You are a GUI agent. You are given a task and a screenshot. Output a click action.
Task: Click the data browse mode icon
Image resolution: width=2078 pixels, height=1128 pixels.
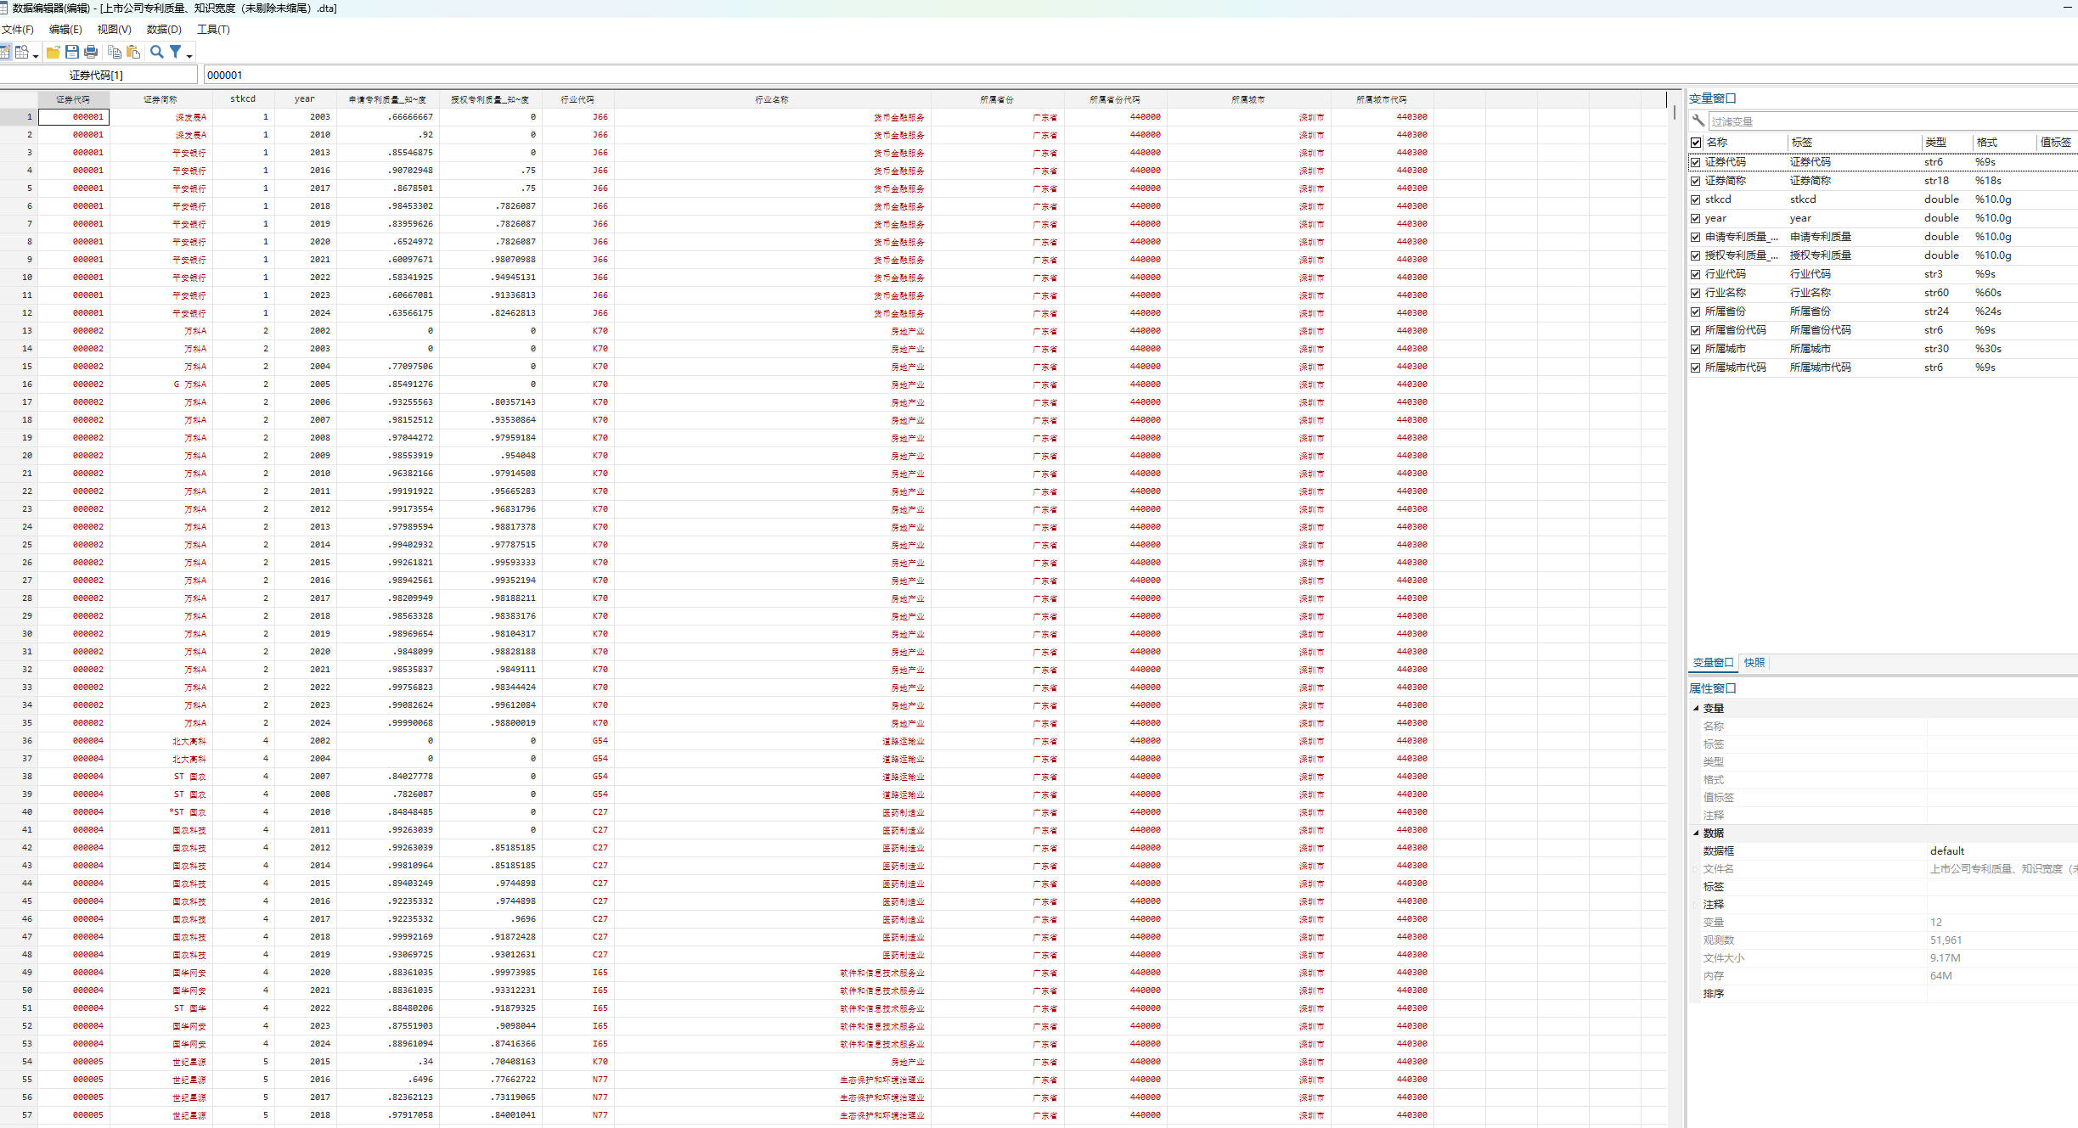pos(22,52)
